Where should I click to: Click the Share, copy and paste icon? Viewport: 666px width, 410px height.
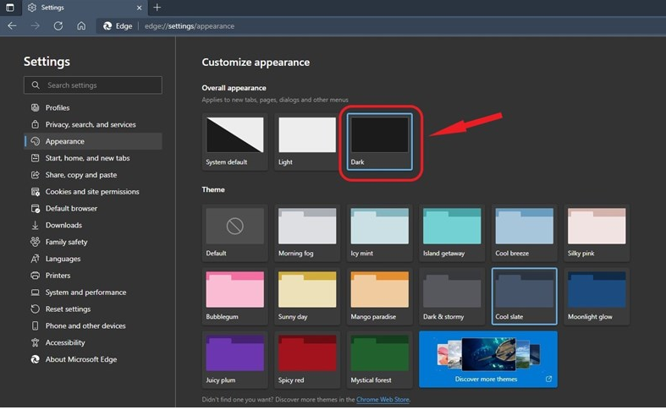click(36, 174)
